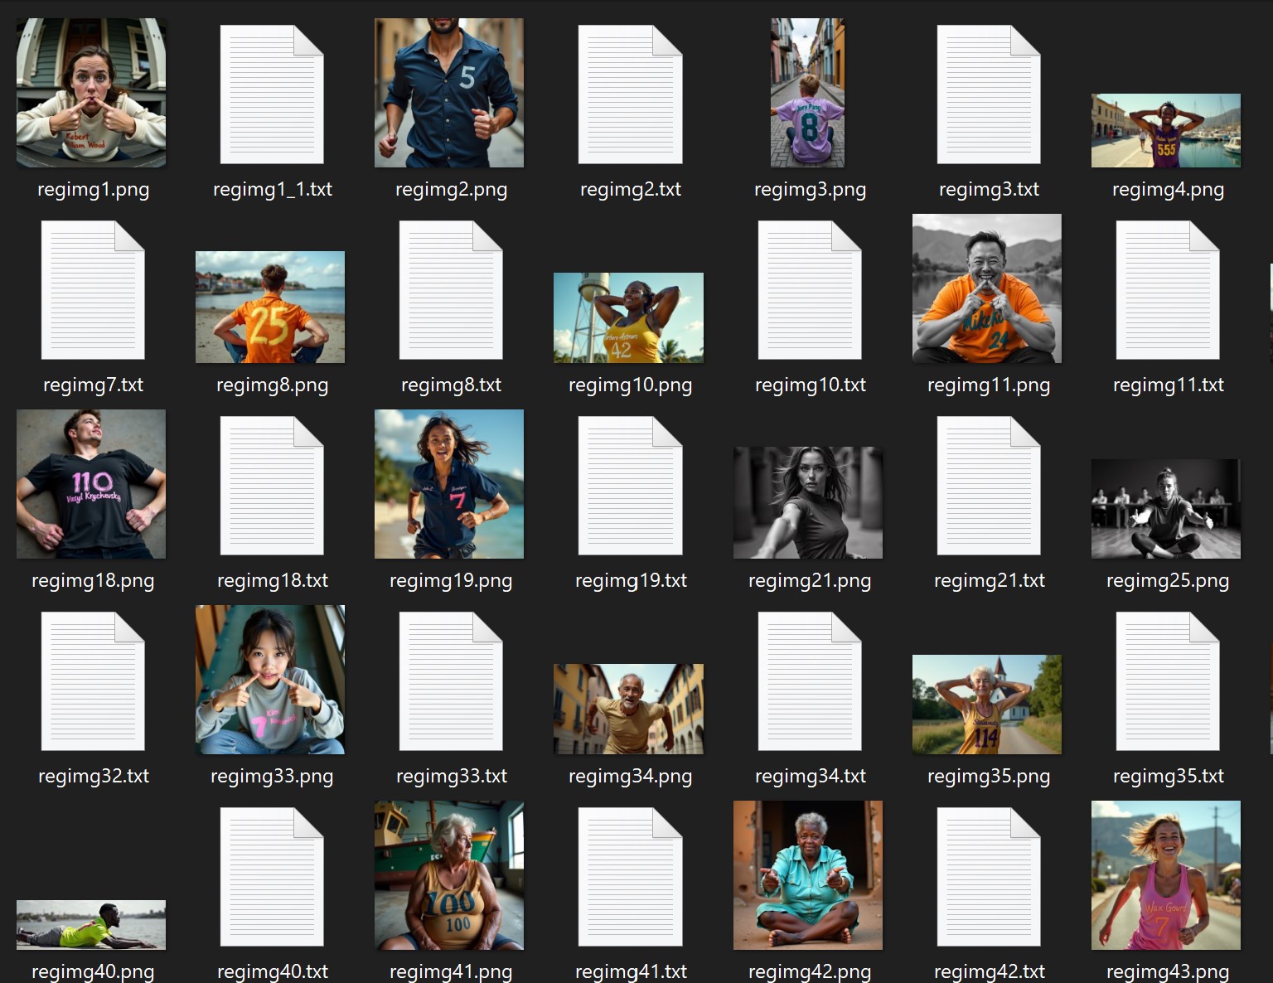Open the regimg2.png image with number 5 shirt
This screenshot has height=983, width=1273.
(x=449, y=93)
